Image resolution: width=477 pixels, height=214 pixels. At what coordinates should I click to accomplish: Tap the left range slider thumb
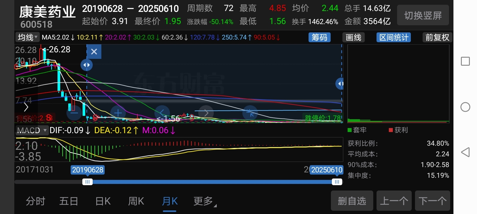(87, 182)
